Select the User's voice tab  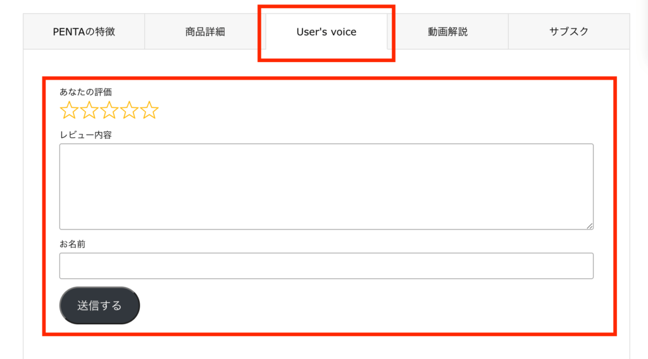pos(327,32)
